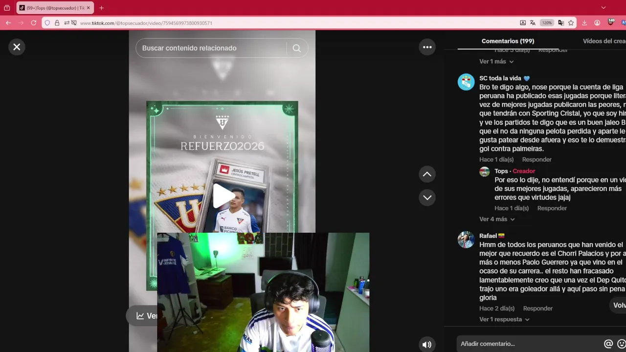Click username SC toda la vida
The image size is (626, 352).
[x=500, y=78]
